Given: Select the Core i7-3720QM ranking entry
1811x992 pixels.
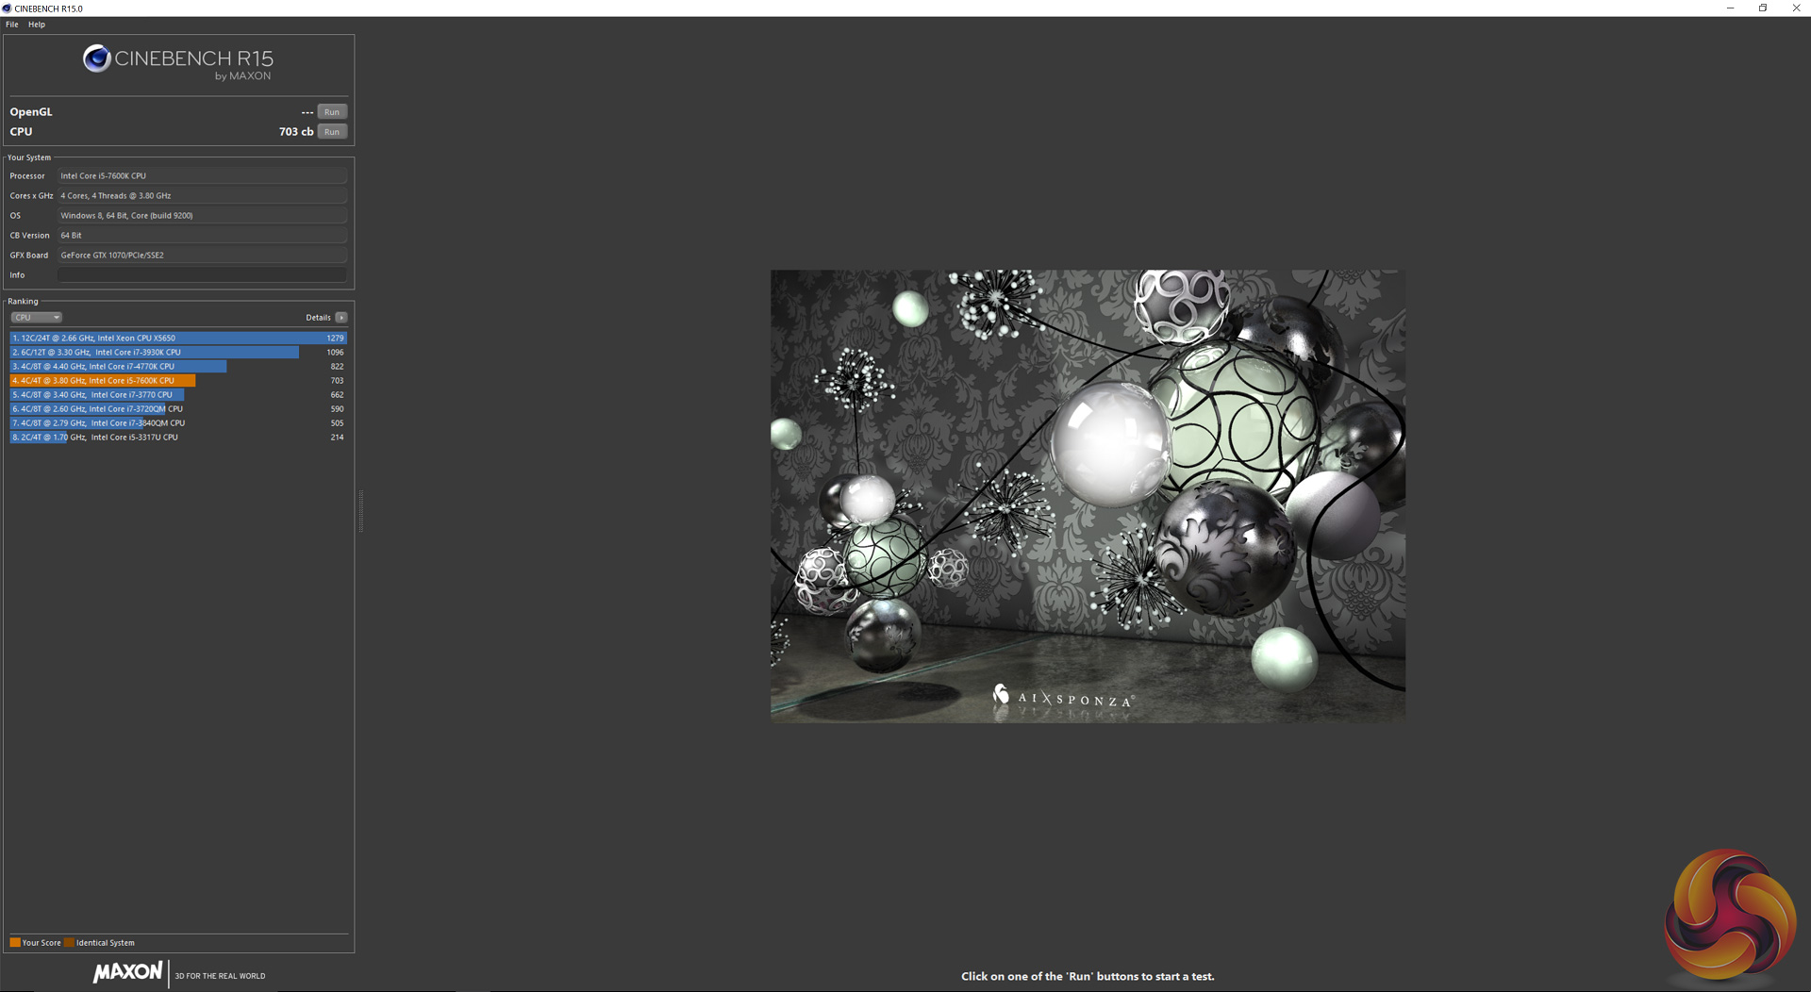Looking at the screenshot, I should [178, 409].
